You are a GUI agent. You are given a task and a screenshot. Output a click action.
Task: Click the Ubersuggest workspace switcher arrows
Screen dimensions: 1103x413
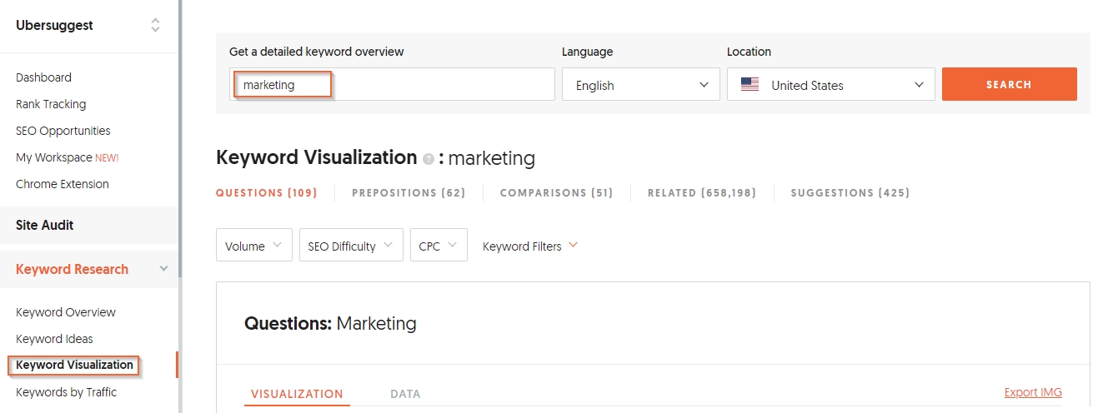155,26
